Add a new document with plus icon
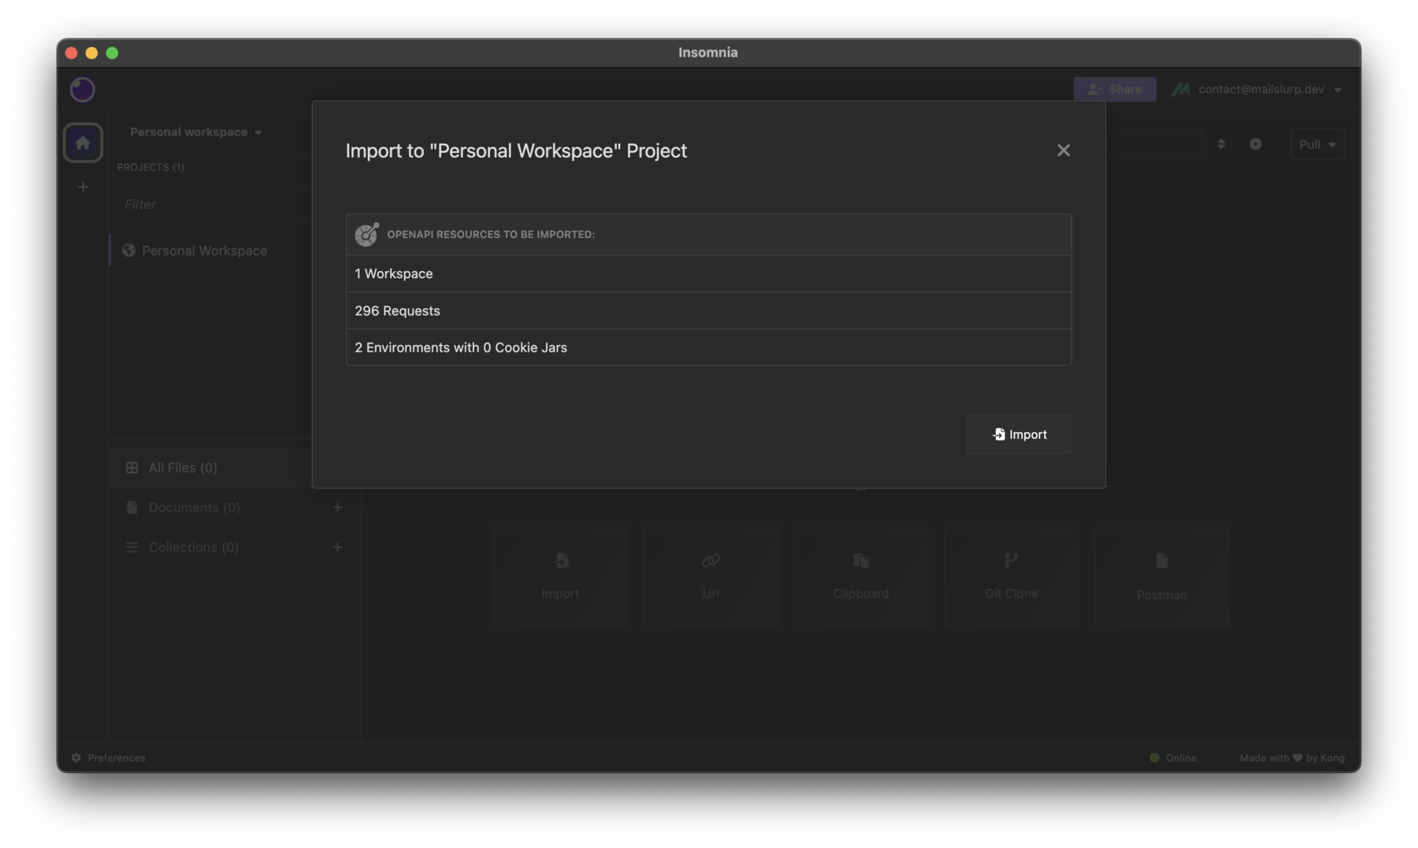The height and width of the screenshot is (848, 1418). pyautogui.click(x=337, y=508)
